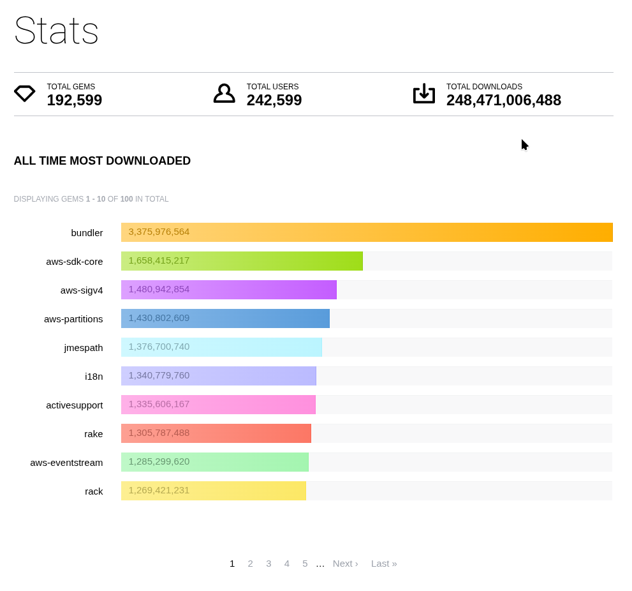
Task: Click the green aws-sdk-core download bar
Action: click(x=242, y=261)
